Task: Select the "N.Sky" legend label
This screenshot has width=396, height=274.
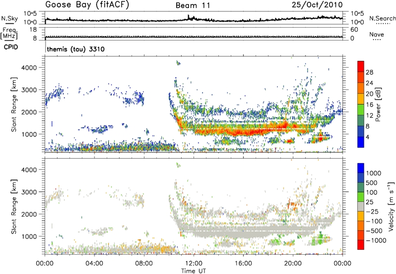Action: (9, 18)
